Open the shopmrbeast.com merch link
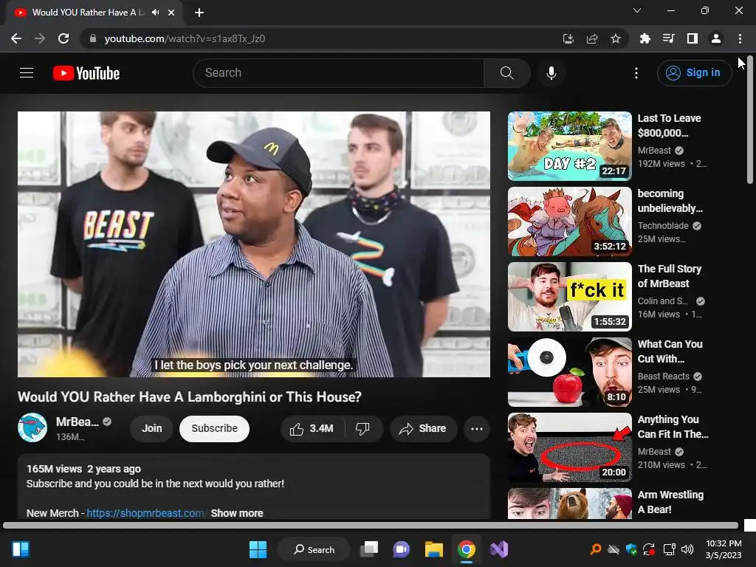This screenshot has height=567, width=756. [x=146, y=513]
